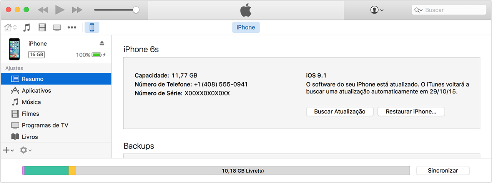Open the more libraries ellipsis menu
Viewport: 492px width, 183px height.
pyautogui.click(x=72, y=27)
